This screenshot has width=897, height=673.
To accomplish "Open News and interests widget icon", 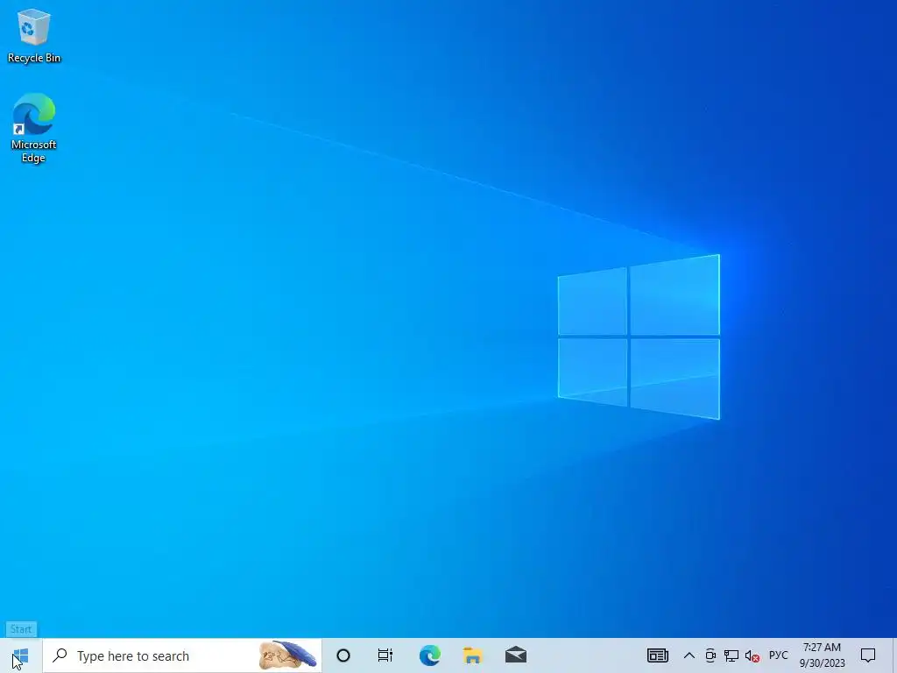I will pyautogui.click(x=657, y=655).
